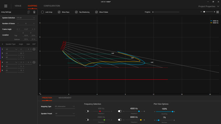Click the 8000 Hz legend entry
Image resolution: width=221 pixels, height=124 pixels.
214,23
